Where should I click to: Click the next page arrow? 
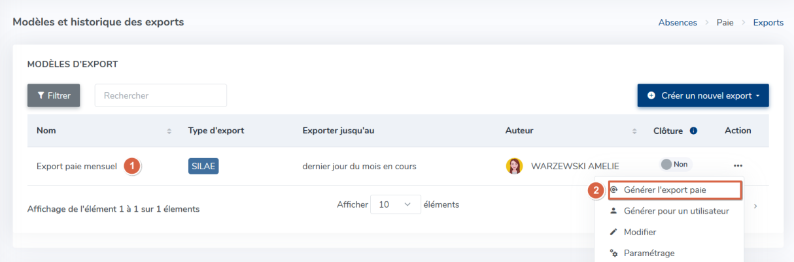click(756, 206)
